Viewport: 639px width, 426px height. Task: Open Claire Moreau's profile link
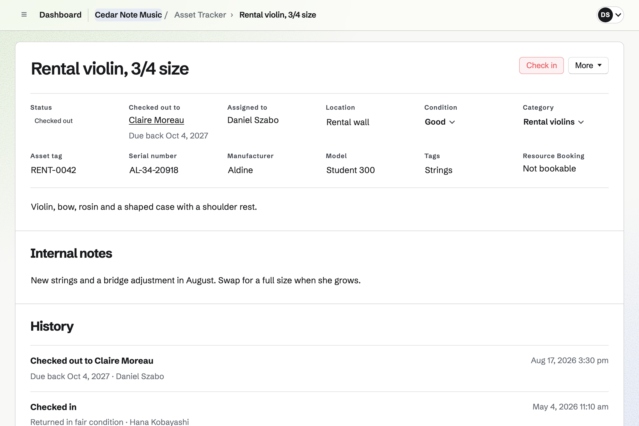pos(156,120)
